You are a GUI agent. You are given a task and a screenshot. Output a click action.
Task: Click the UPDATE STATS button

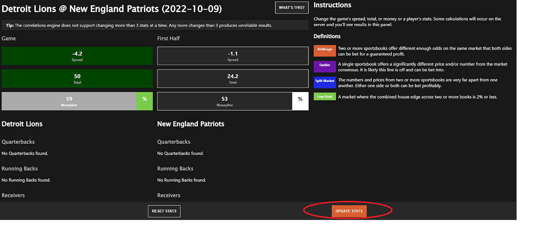coord(349,211)
